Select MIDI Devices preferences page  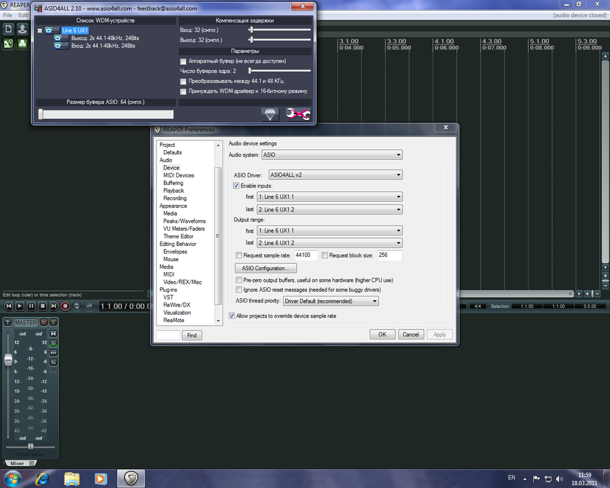click(179, 175)
